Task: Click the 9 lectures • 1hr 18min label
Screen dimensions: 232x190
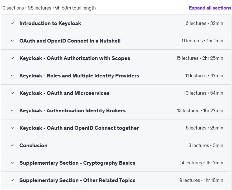Action: pyautogui.click(x=201, y=180)
